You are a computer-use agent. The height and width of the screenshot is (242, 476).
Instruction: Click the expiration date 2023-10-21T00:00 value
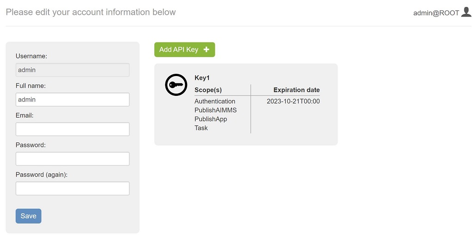(x=293, y=101)
